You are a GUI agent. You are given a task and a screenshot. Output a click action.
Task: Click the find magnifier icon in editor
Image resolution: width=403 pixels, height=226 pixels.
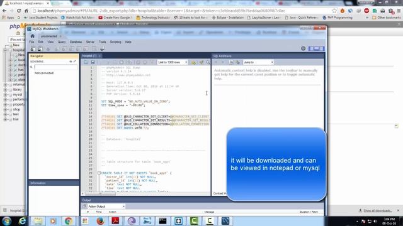coord(208,62)
